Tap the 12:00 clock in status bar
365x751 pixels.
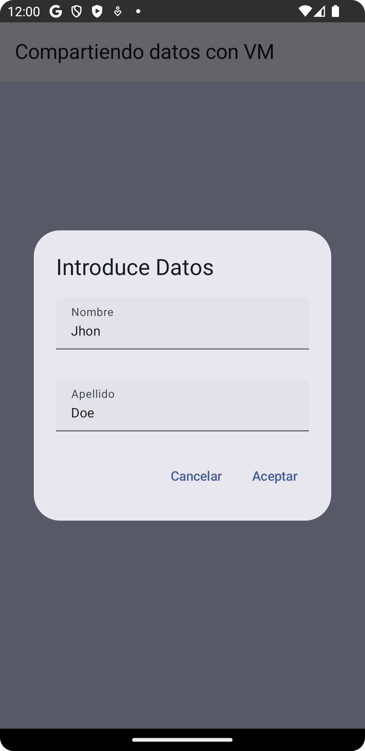pyautogui.click(x=24, y=12)
